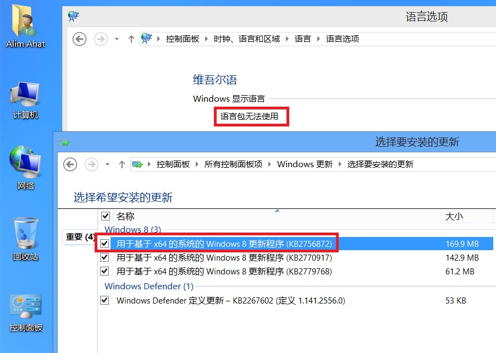Click the 所有控制面板项 breadcrumb
The height and width of the screenshot is (353, 496).
233,164
